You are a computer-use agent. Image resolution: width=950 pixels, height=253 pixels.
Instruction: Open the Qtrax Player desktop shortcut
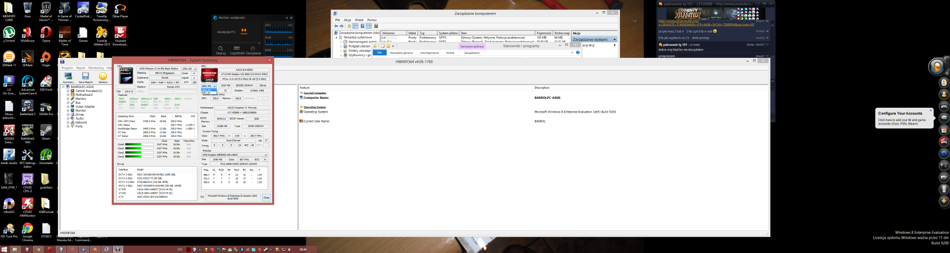point(120,10)
